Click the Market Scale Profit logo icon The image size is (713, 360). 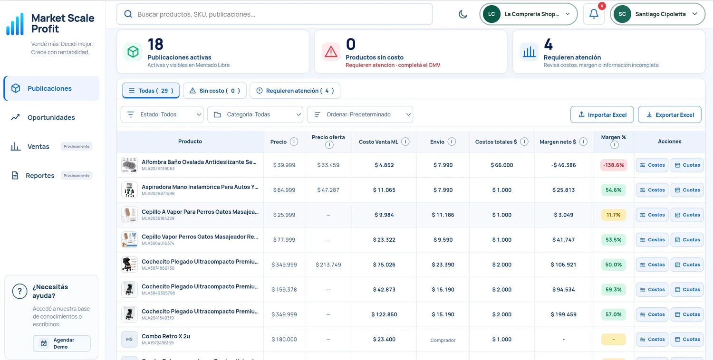coord(15,24)
